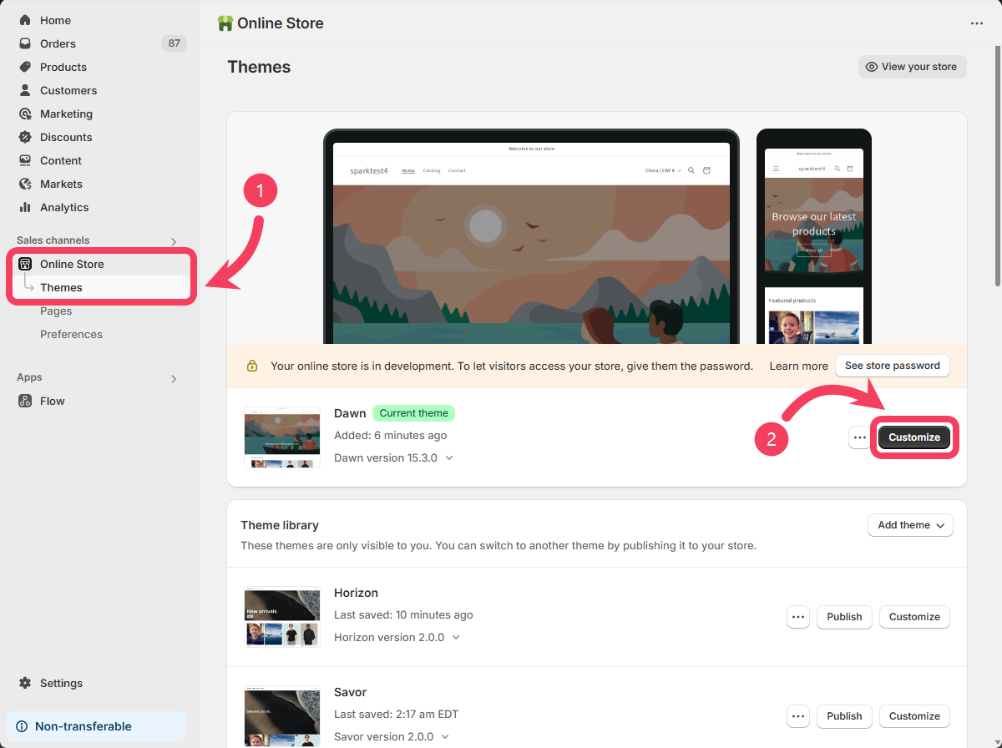Click the hamburger menu in mobile preview
Image resolution: width=1002 pixels, height=748 pixels.
(x=776, y=169)
